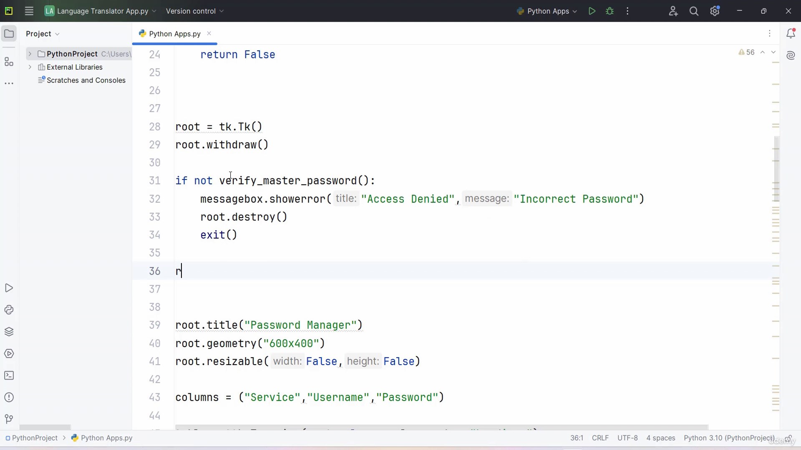The width and height of the screenshot is (801, 450).
Task: Start debugging with the bug icon
Action: (610, 11)
